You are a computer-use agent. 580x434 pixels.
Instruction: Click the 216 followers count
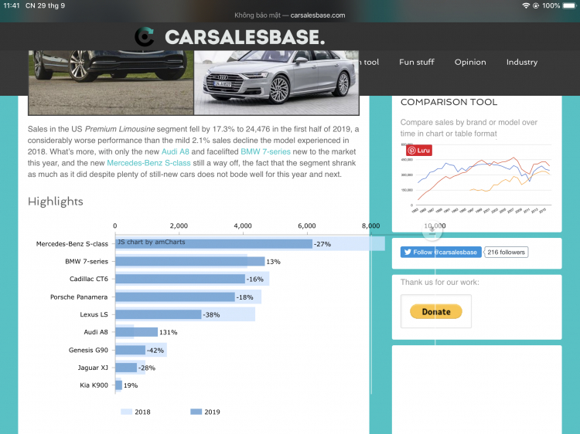pyautogui.click(x=506, y=252)
